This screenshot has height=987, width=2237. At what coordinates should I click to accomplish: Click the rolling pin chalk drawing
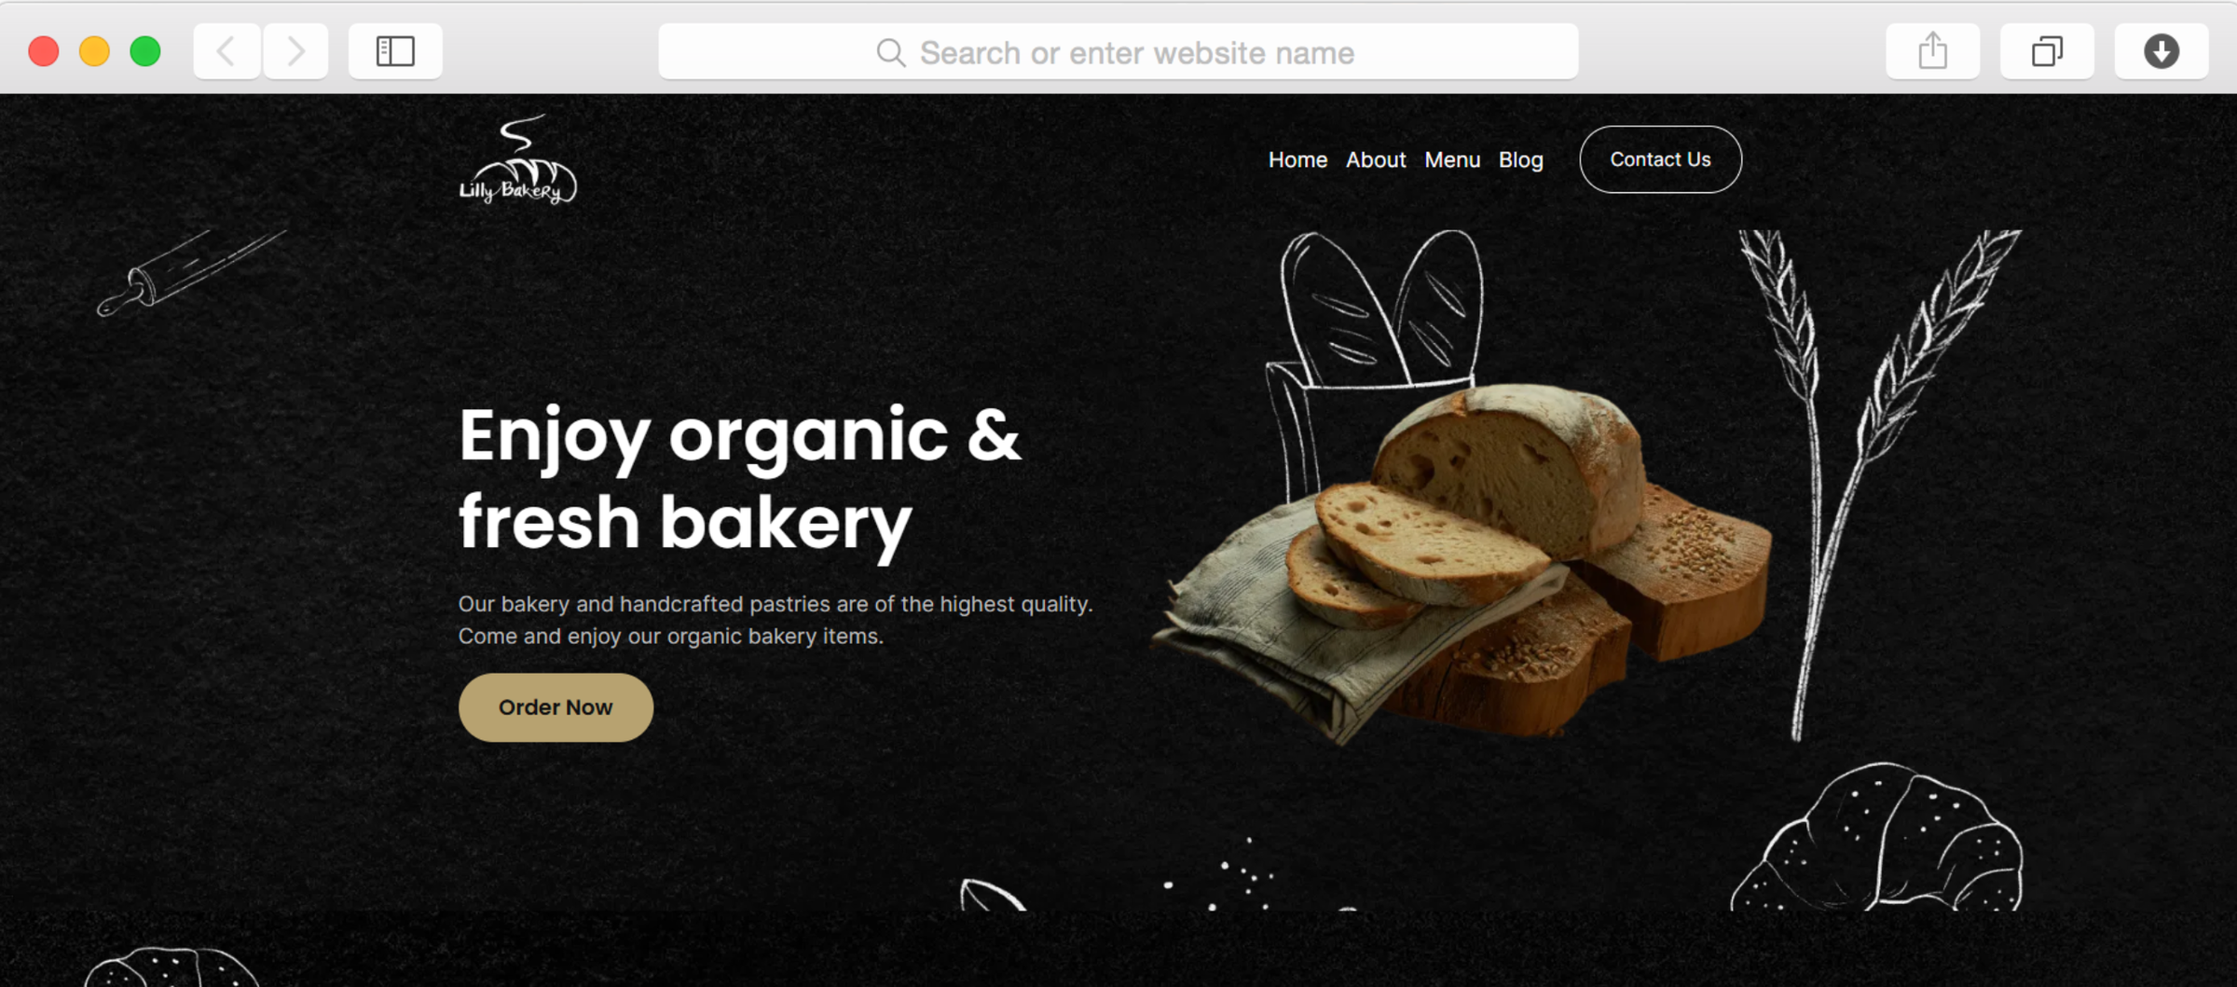[x=191, y=273]
